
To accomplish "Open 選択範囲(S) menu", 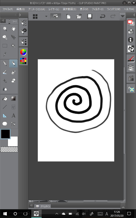I will pos(69,9).
